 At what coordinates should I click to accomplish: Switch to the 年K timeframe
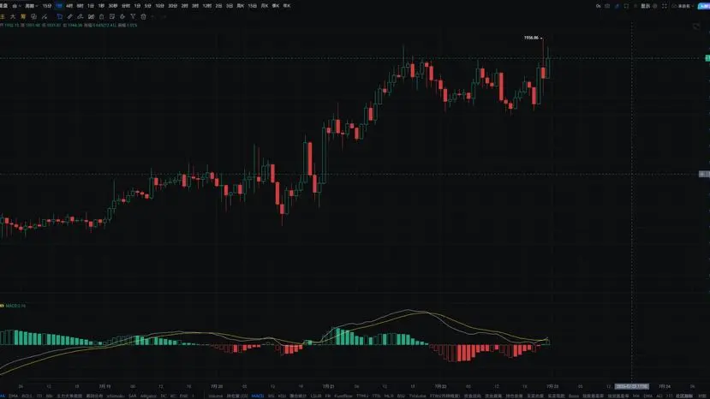coord(287,6)
